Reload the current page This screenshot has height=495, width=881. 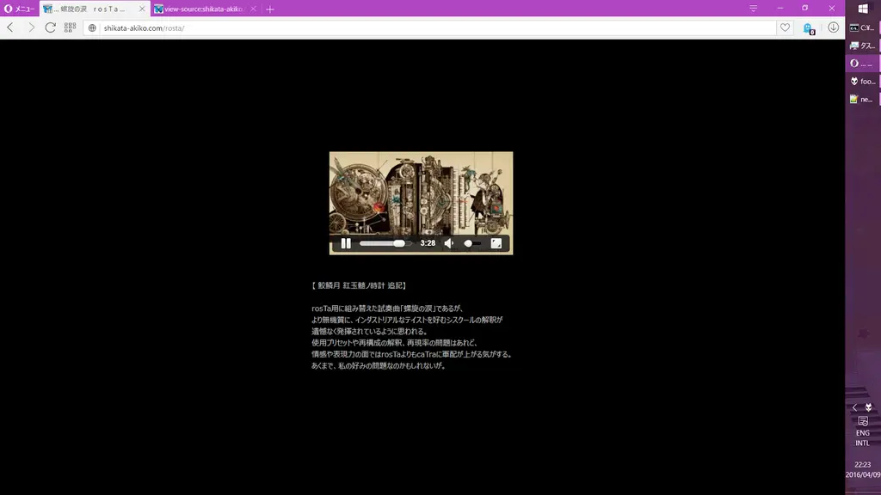pos(50,27)
